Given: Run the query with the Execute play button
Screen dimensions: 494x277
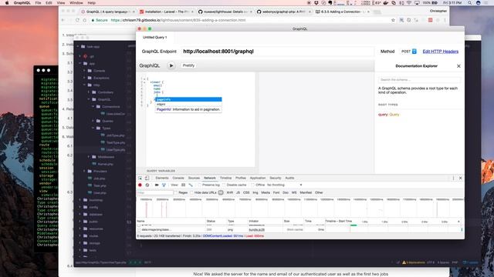Looking at the screenshot, I should [x=171, y=65].
